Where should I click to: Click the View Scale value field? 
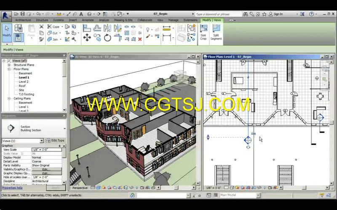tap(47, 150)
